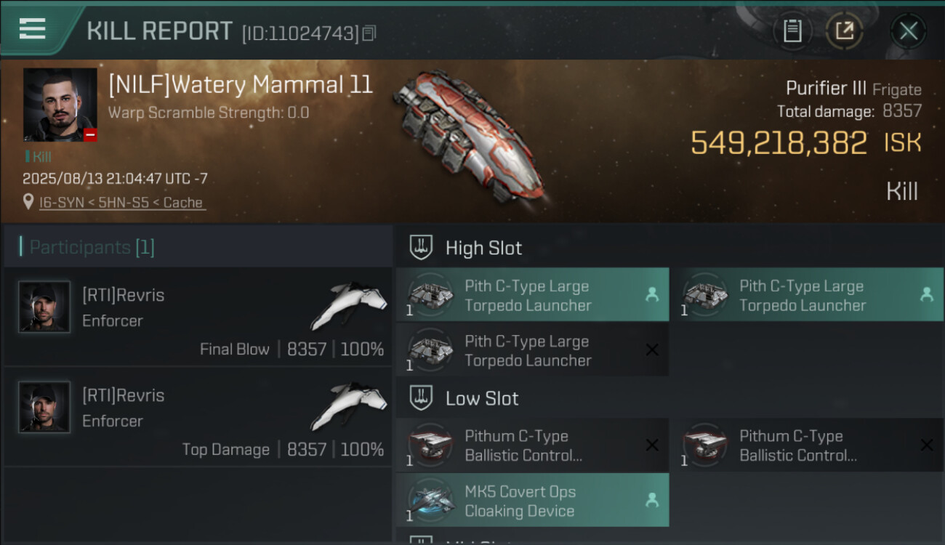Select the Final Blow Revris portrait
The width and height of the screenshot is (945, 545).
(x=44, y=307)
